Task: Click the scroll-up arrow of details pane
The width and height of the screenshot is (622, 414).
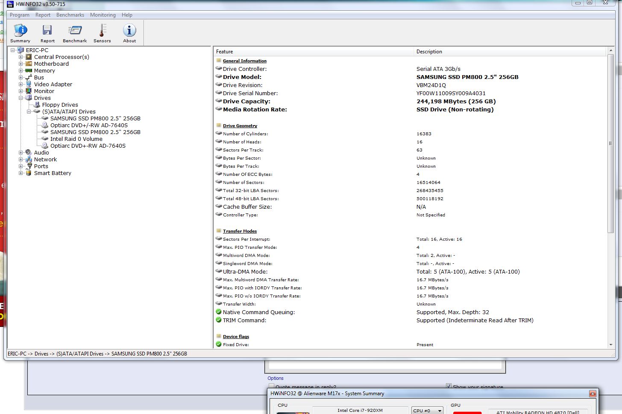Action: pyautogui.click(x=610, y=51)
